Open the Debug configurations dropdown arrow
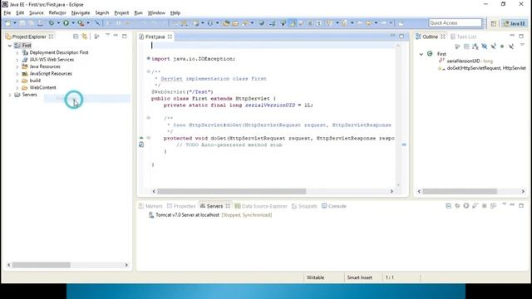This screenshot has width=532, height=299. (58, 23)
